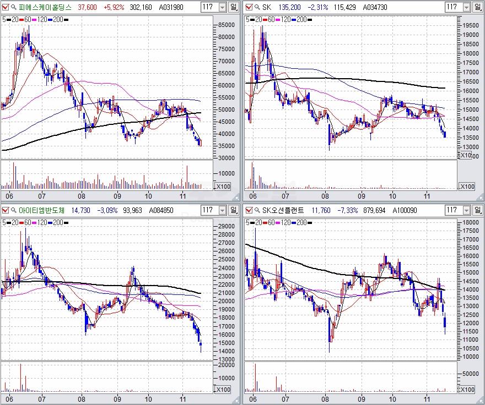Select the SK오션플랜트 stock name label
This screenshot has width=485, height=405.
click(285, 210)
